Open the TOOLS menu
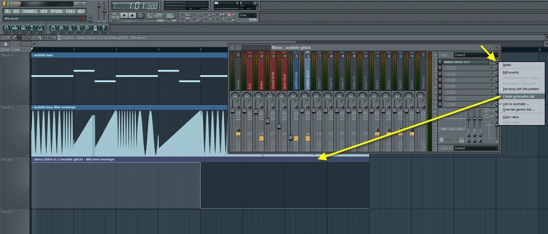The image size is (548, 234). 70,11
